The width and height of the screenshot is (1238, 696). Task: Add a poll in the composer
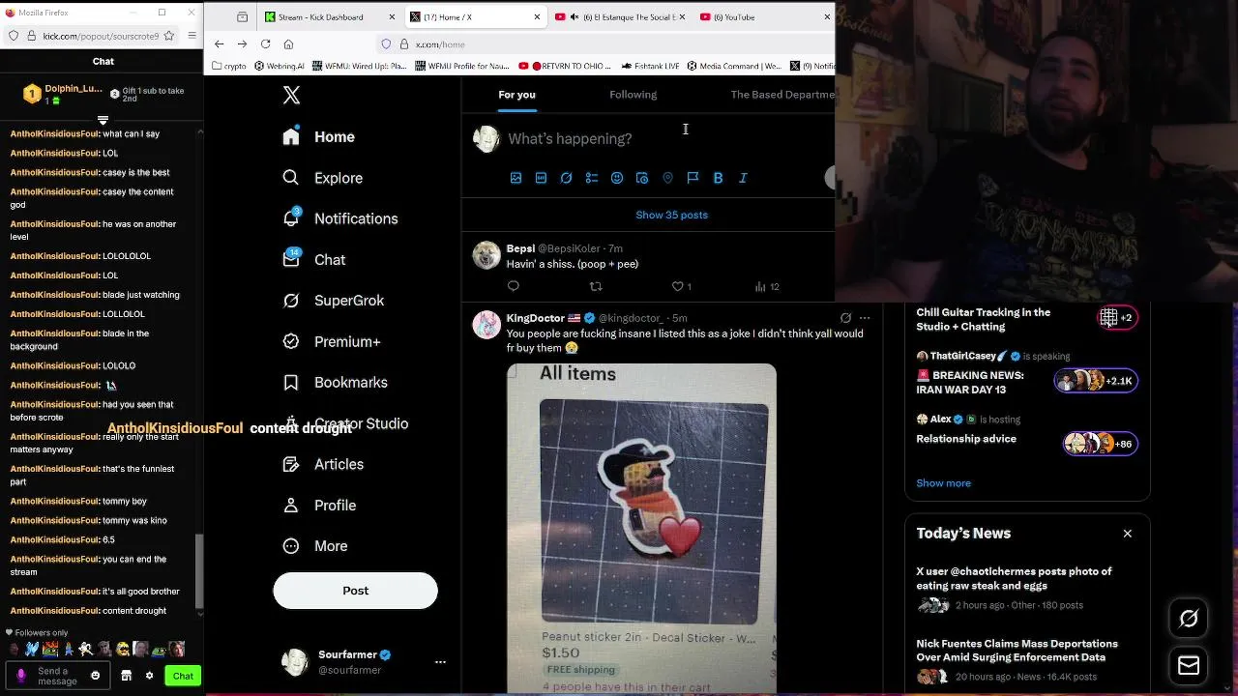pos(592,178)
